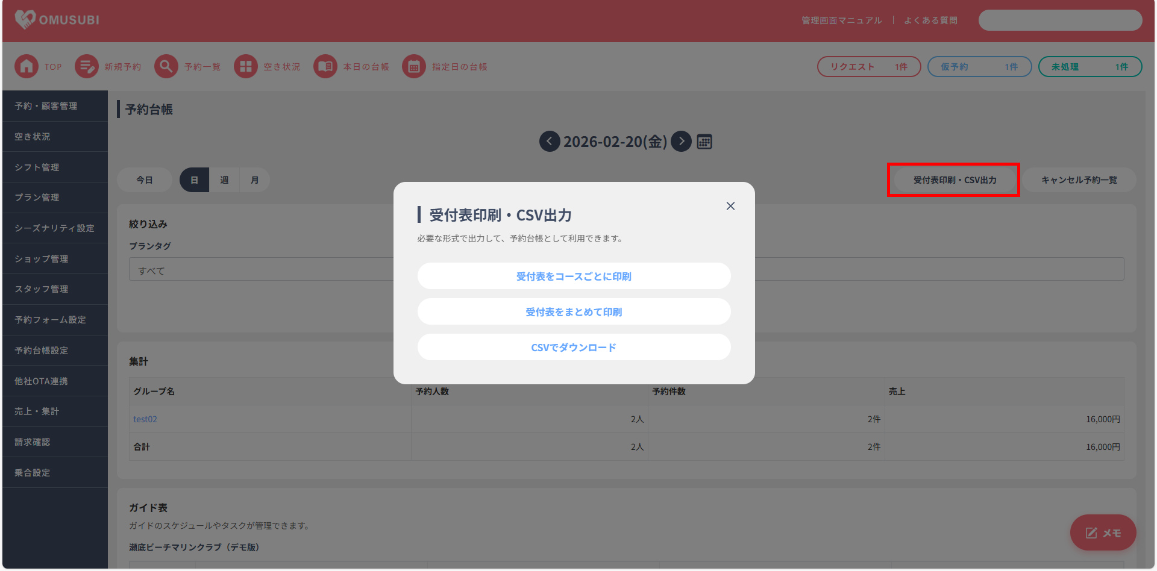Click 受付表をコースごとに印刷 button
Screen dimensions: 1157x571
click(574, 276)
